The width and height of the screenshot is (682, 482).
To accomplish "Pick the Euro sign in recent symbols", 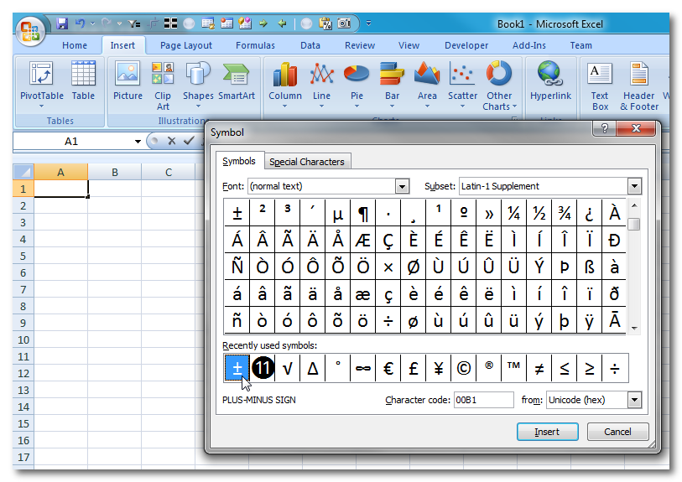I will click(388, 368).
